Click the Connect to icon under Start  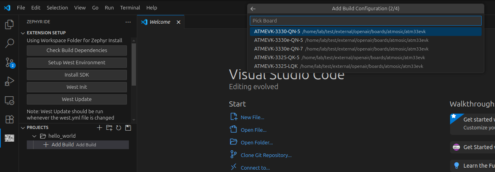234,167
